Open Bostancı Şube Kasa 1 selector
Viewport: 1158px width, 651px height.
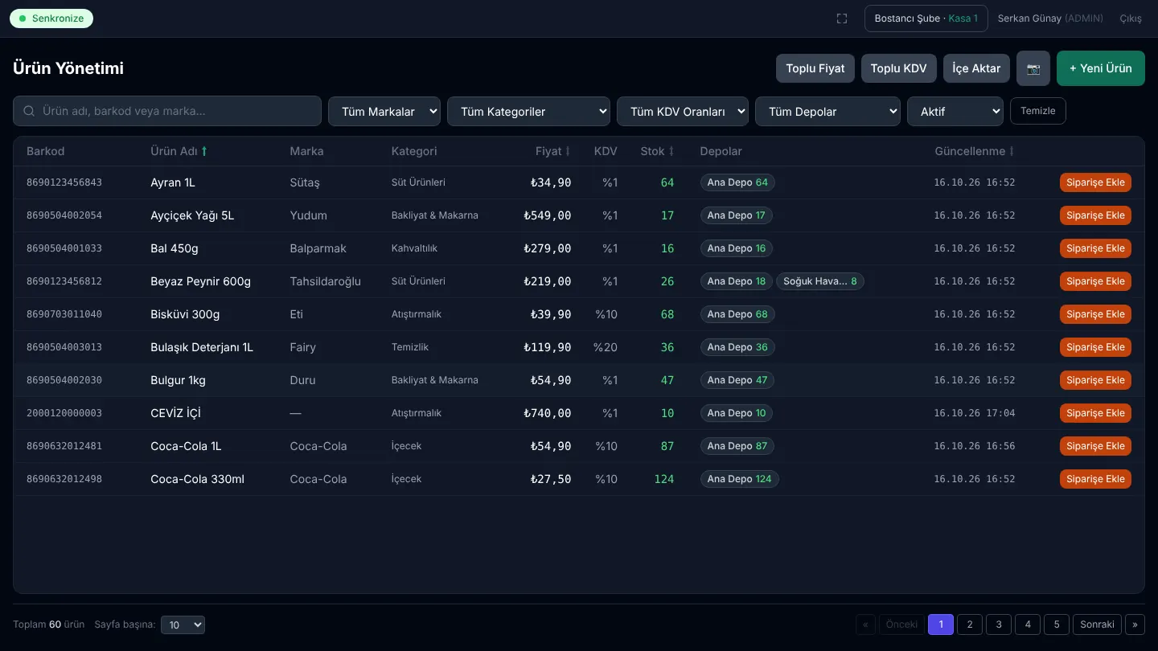point(926,18)
